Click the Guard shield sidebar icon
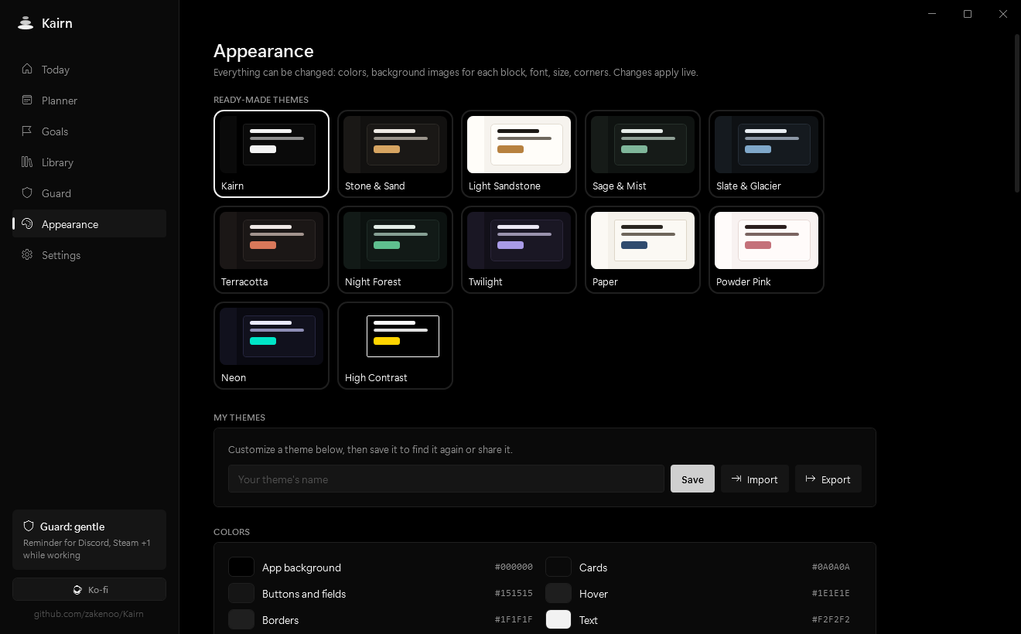 27,193
